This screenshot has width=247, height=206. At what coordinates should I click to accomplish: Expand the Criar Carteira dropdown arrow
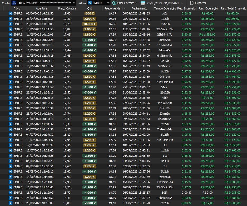137,3
